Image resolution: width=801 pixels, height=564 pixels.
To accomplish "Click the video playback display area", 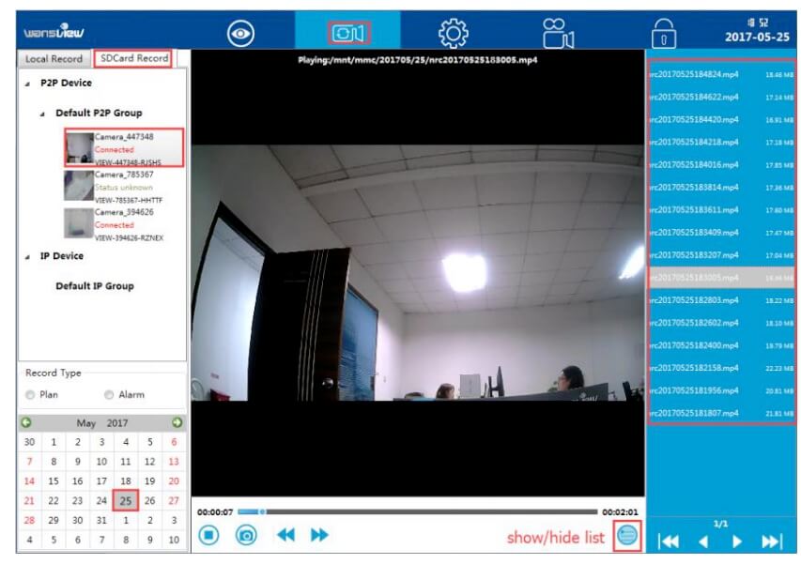I will click(418, 273).
